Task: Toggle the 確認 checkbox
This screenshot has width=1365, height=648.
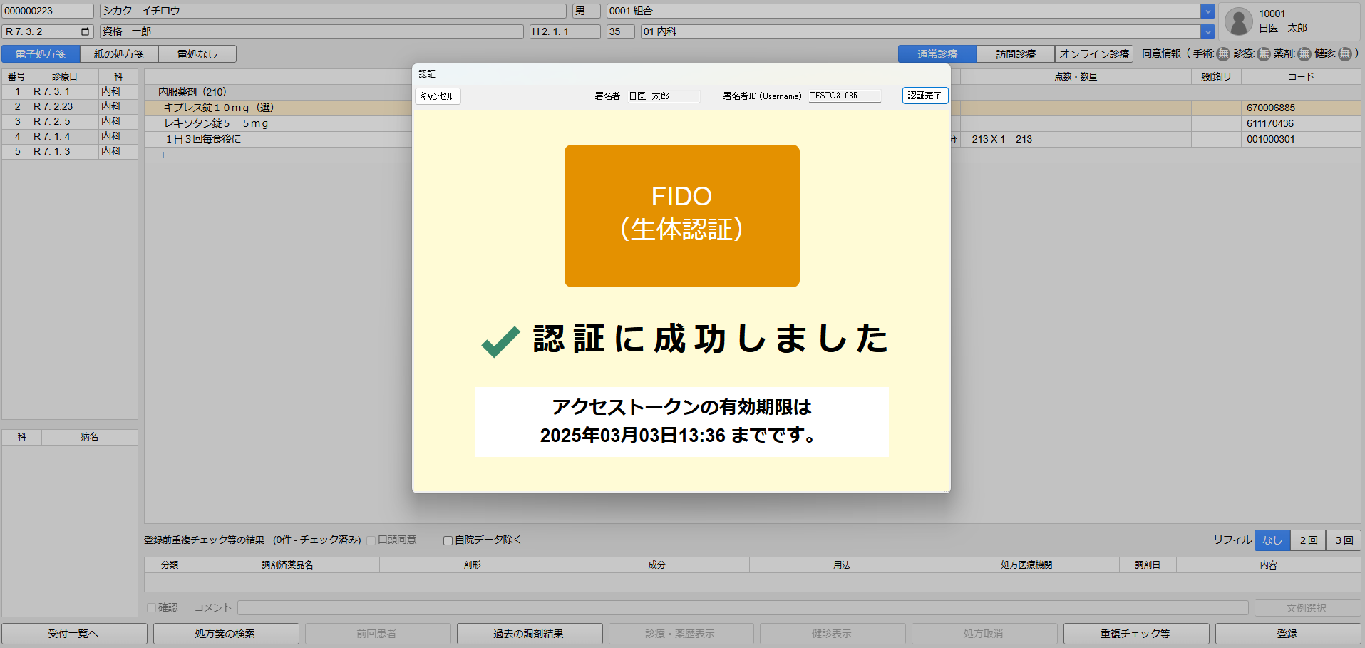Action: pyautogui.click(x=151, y=608)
